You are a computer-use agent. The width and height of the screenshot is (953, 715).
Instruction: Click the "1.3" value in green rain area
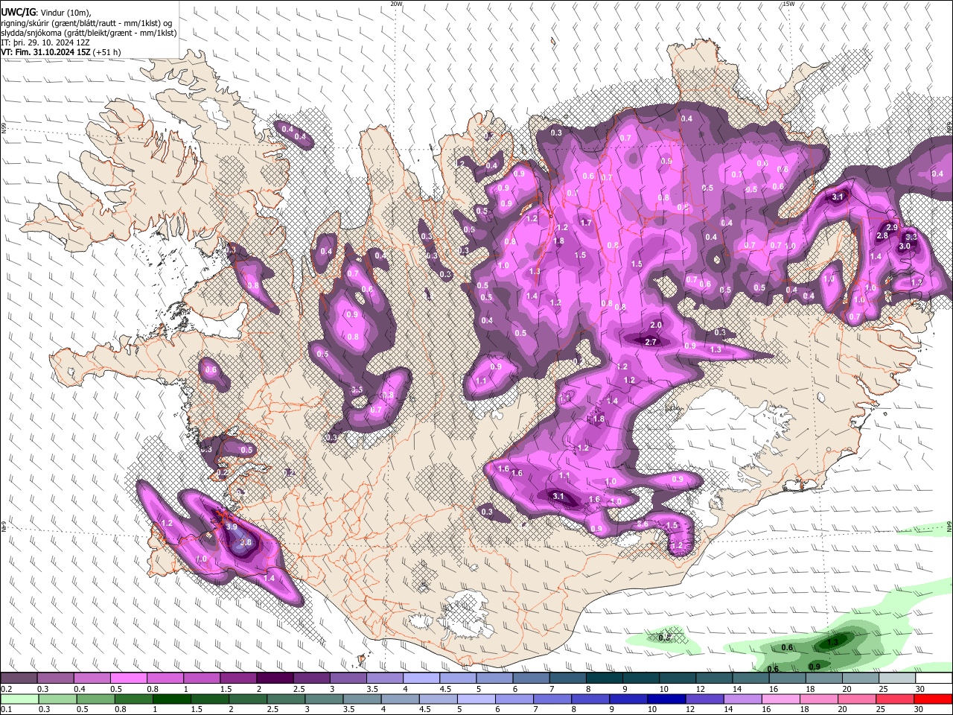833,641
